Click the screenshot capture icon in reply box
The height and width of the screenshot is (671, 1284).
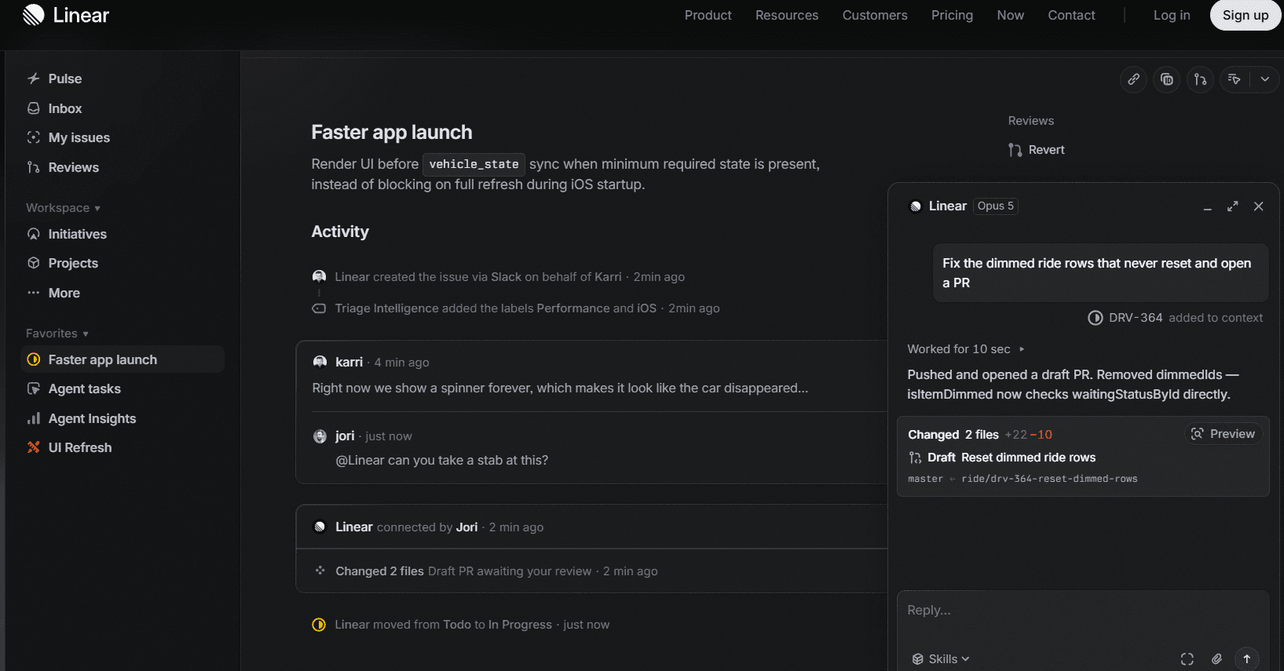1187,659
